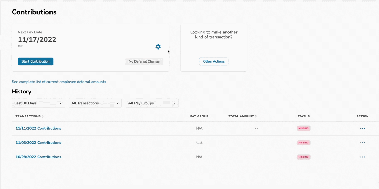Click Missing status badge on 10/28/2022 row
This screenshot has width=379, height=189.
point(304,157)
